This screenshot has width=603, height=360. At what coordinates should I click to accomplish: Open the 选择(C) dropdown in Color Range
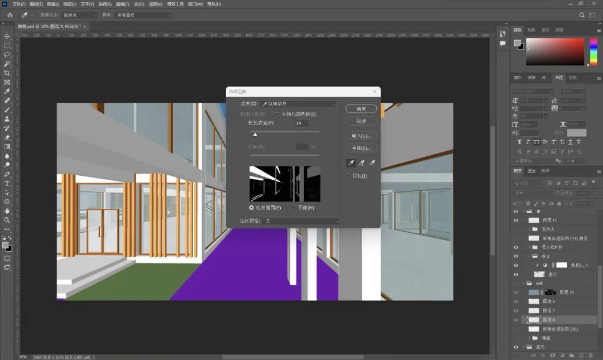(298, 104)
